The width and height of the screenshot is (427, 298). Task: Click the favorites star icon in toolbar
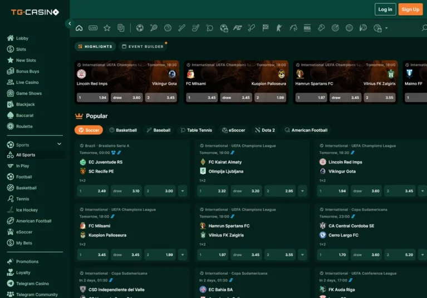click(107, 28)
